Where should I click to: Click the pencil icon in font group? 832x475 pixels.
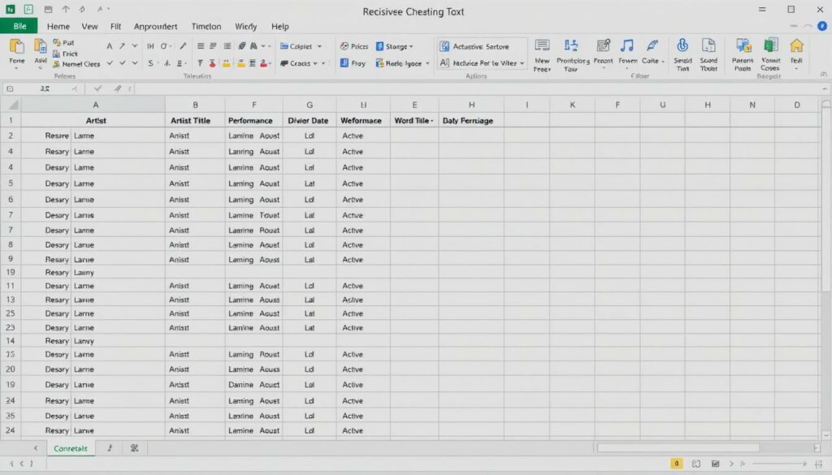183,46
